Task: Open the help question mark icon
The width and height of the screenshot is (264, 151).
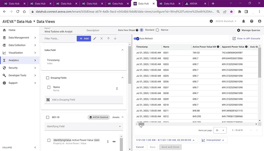Action: pos(252,21)
